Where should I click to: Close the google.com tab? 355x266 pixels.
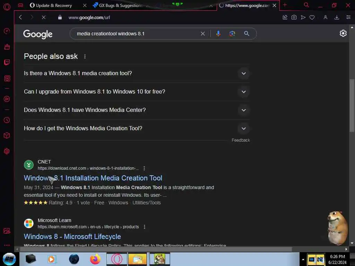275,6
